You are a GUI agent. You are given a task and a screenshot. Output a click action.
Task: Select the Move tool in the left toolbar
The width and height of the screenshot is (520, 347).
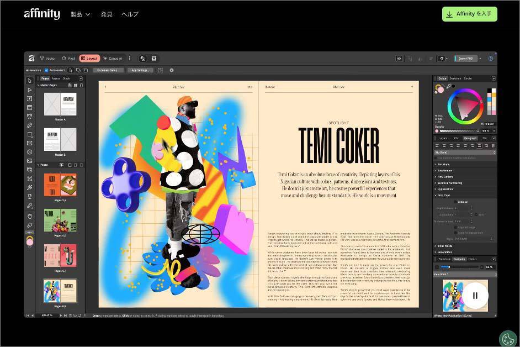point(31,80)
